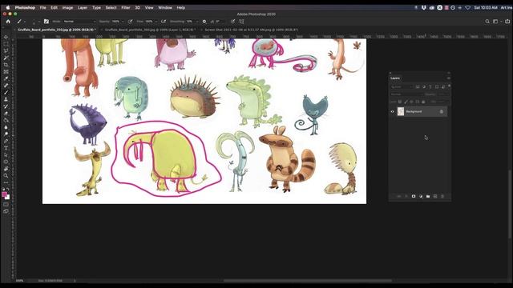This screenshot has width=513, height=288.
Task: Open the Opacity value dropdown
Action: [x=123, y=22]
